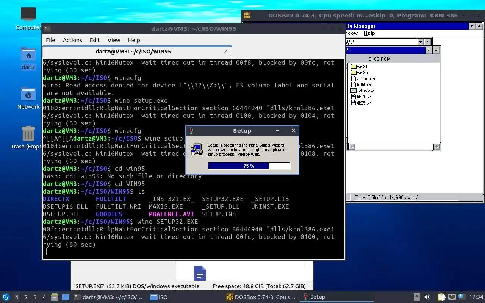The height and width of the screenshot is (303, 485).
Task: Click the document file icon in ISO window
Action: [x=200, y=273]
